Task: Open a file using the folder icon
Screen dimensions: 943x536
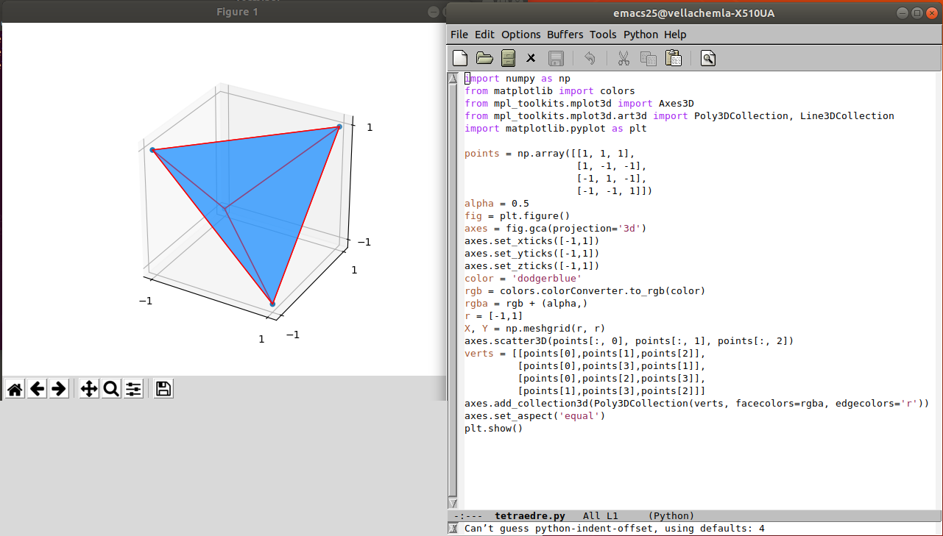Action: tap(484, 58)
